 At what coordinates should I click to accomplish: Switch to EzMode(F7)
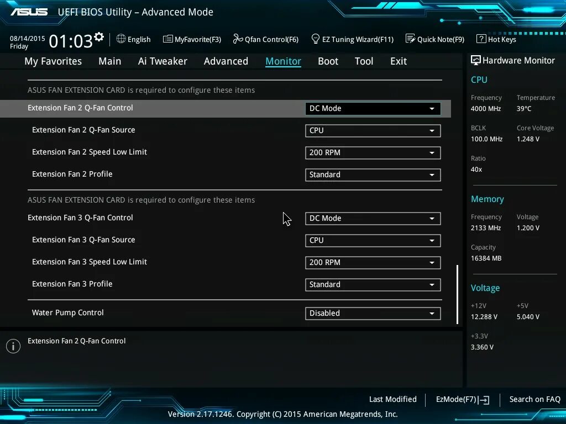point(463,400)
